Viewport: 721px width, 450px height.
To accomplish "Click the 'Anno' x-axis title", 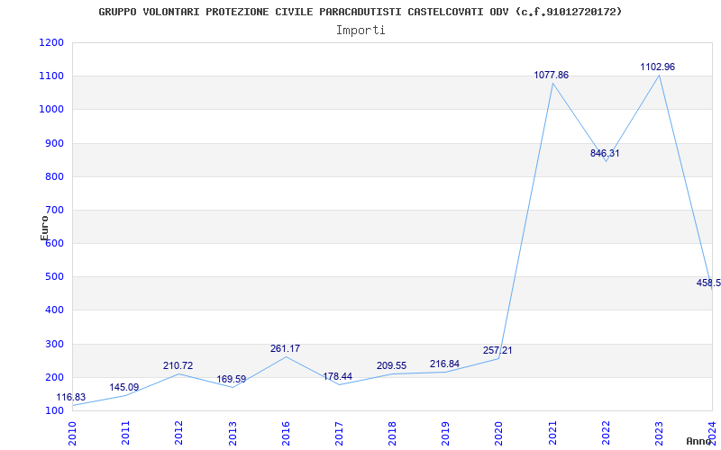I will [x=699, y=441].
